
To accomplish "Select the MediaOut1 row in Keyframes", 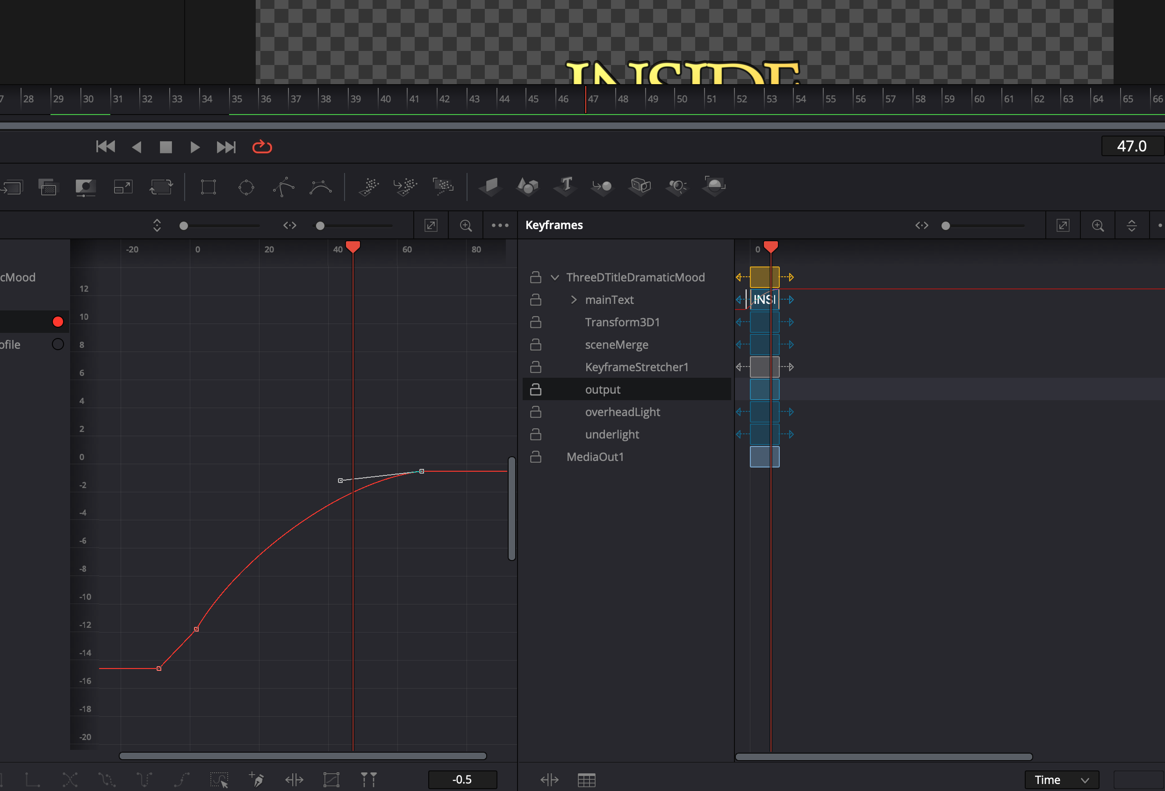I will [x=626, y=457].
